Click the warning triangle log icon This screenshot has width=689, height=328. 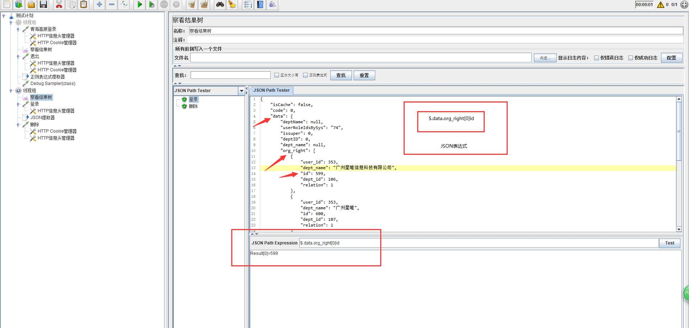tap(661, 5)
